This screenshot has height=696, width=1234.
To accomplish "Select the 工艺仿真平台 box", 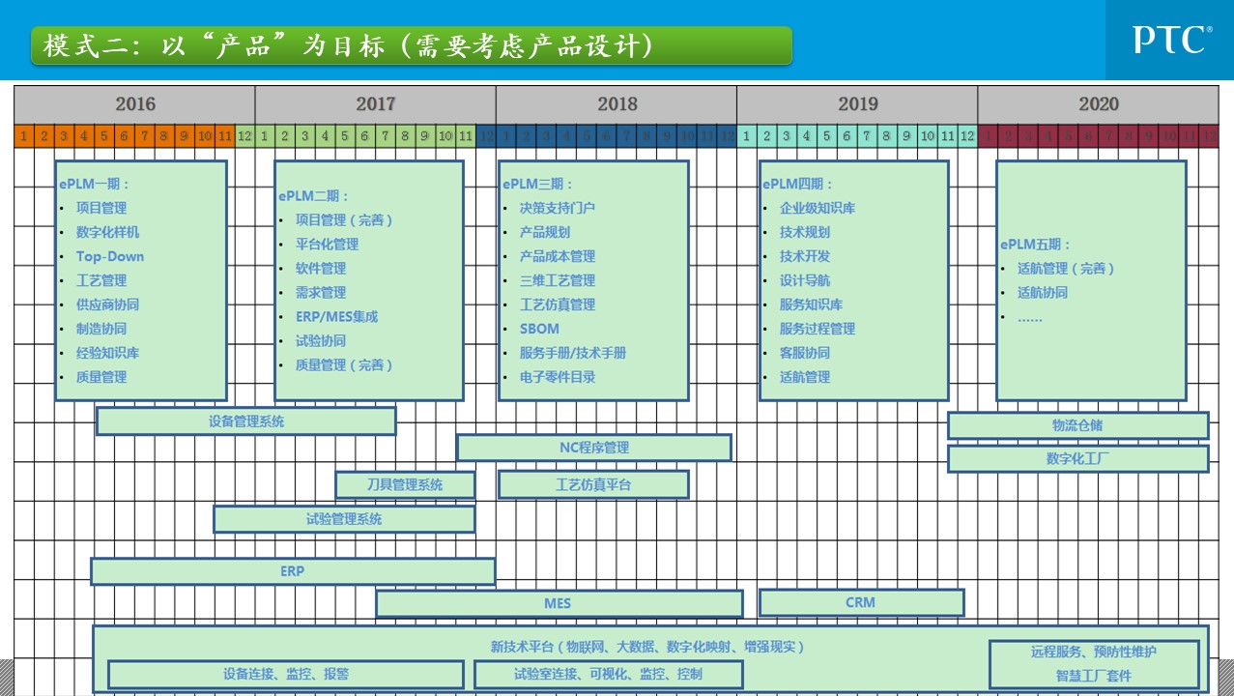I will click(593, 484).
